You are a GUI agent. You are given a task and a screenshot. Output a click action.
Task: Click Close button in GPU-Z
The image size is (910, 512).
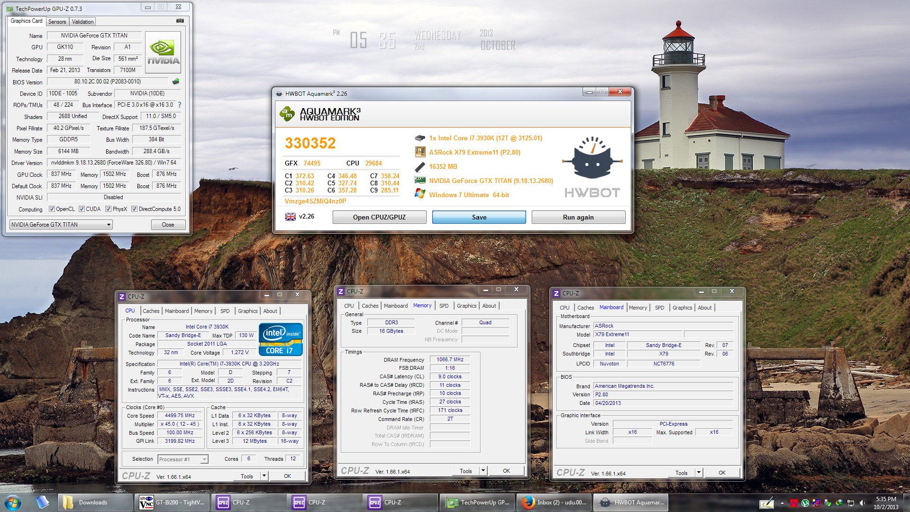168,225
